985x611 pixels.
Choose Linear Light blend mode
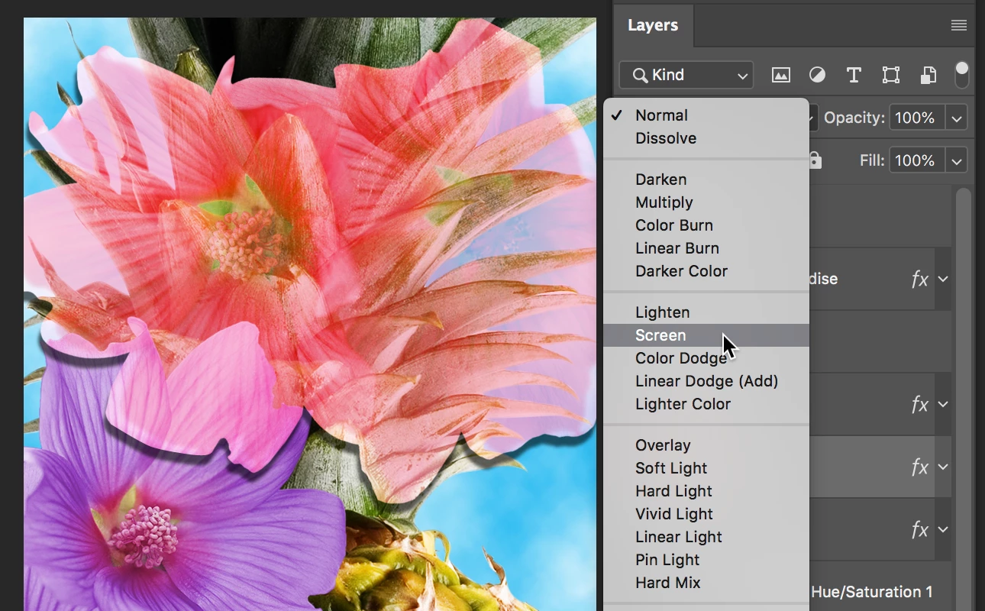[x=706, y=537]
